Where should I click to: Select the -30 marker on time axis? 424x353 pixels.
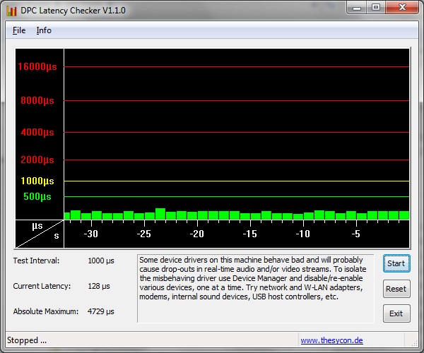(x=90, y=234)
